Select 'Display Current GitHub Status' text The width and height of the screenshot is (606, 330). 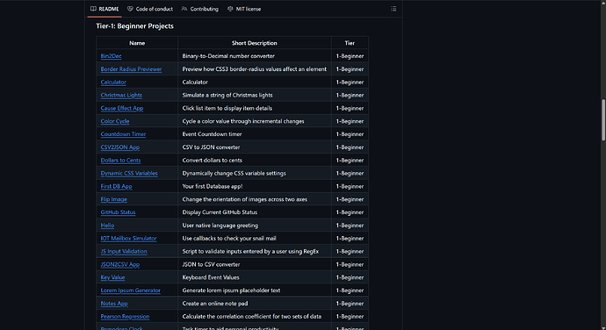(220, 212)
